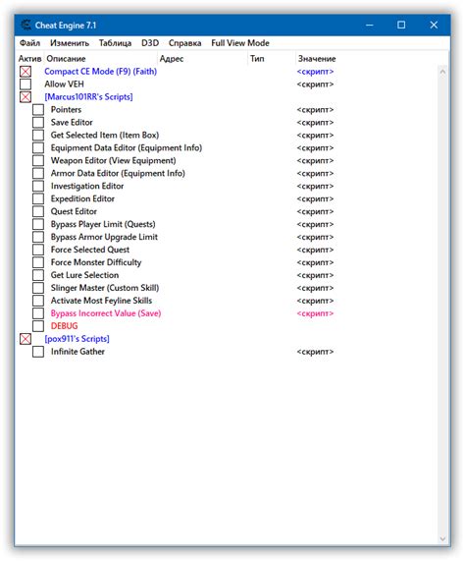The image size is (465, 561).
Task: Tick the Get Selected Item (Item Box) checkbox
Action: [38, 136]
